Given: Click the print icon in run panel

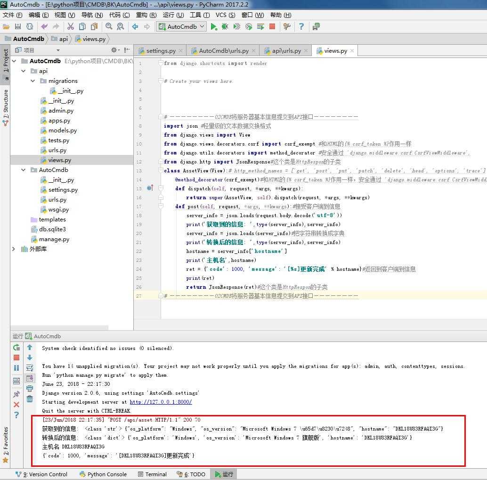Looking at the screenshot, I should coord(30,388).
